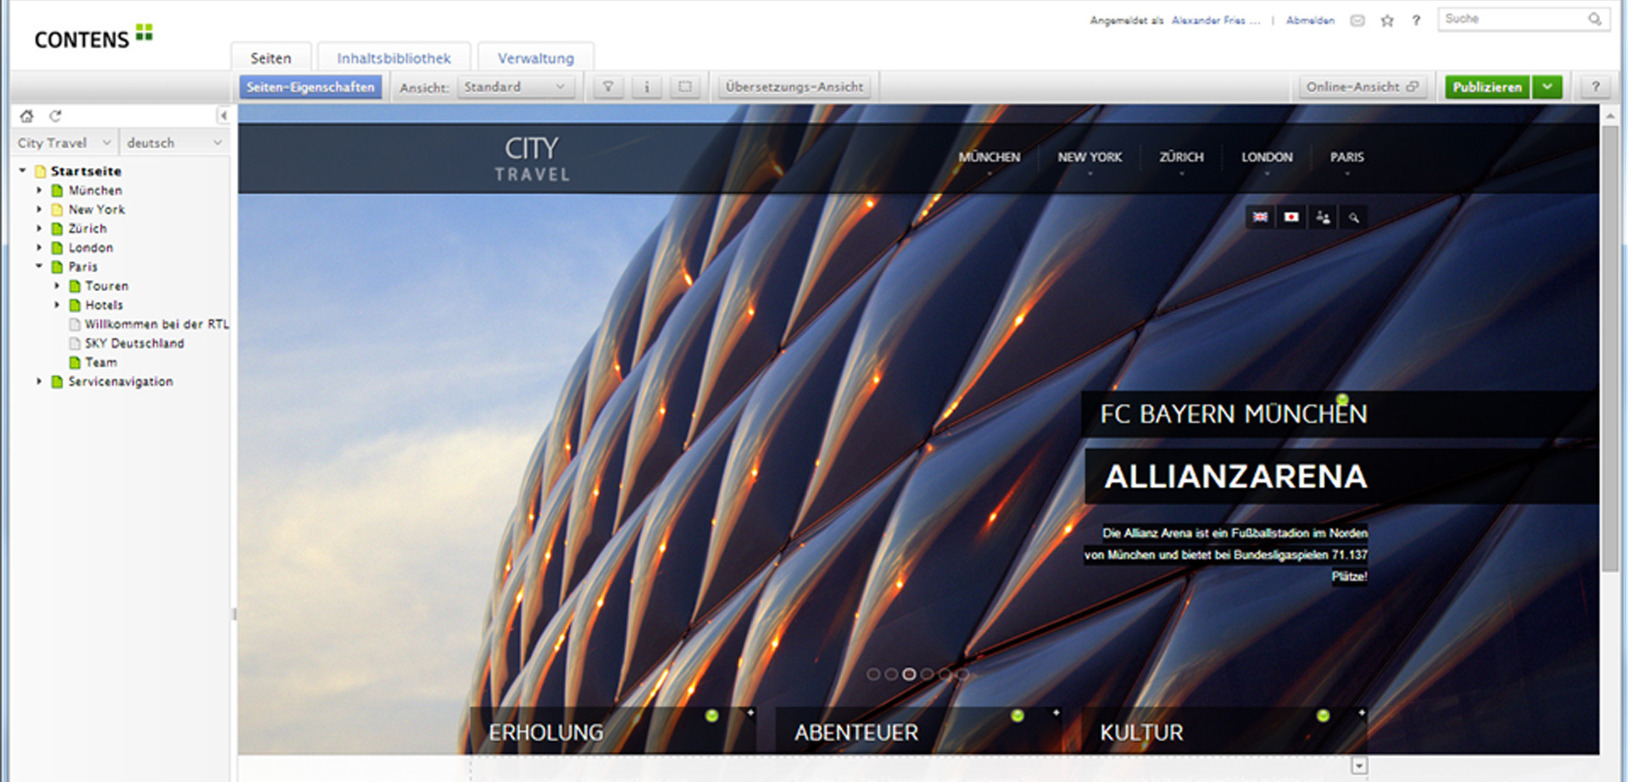
Task: Click the Seiten-Eigenschaften button
Action: pyautogui.click(x=310, y=87)
